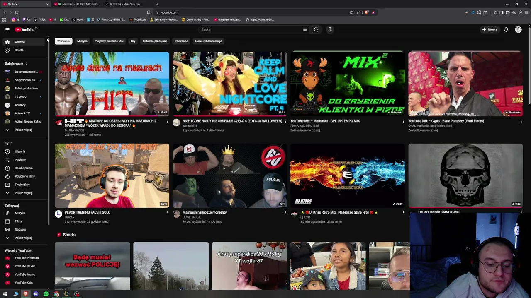531x298 pixels.
Task: Click the browser back arrow
Action: (x=5, y=12)
